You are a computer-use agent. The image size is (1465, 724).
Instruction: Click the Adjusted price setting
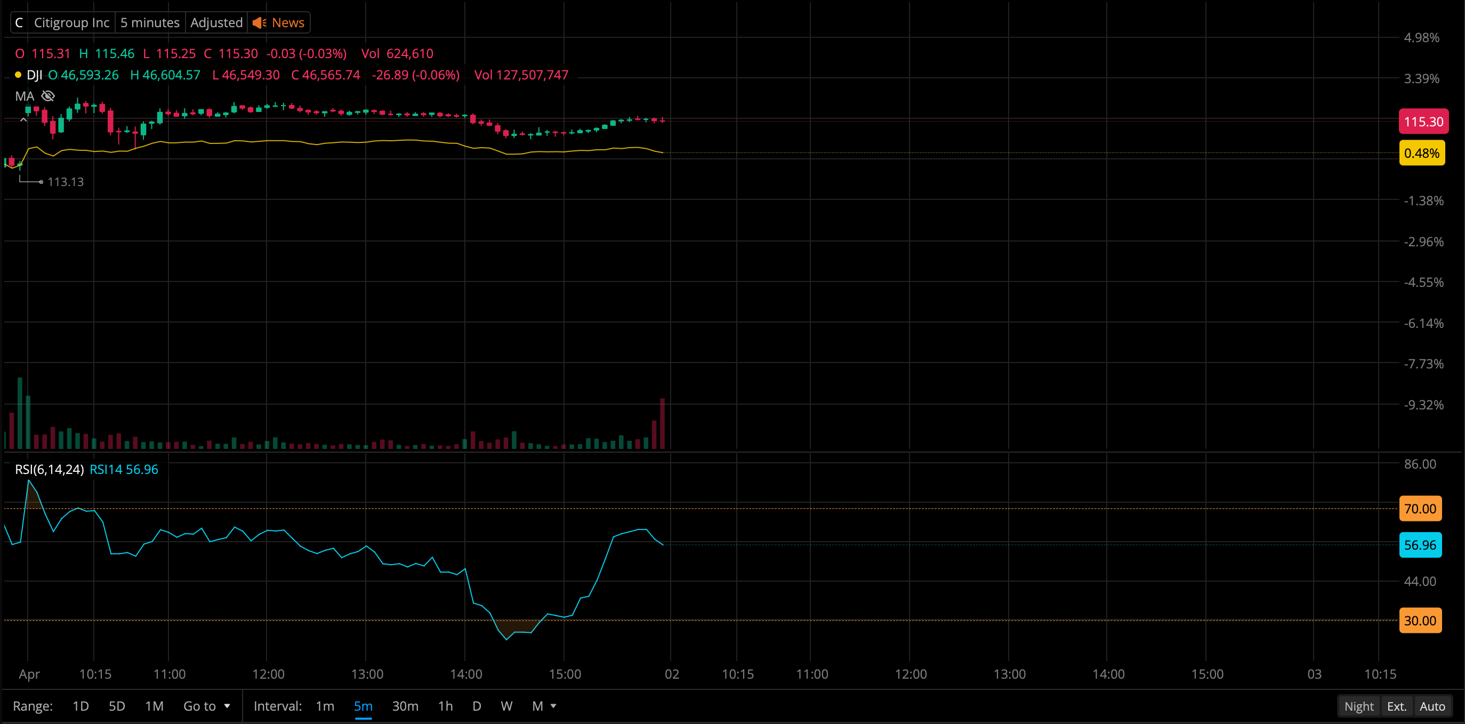(x=216, y=23)
